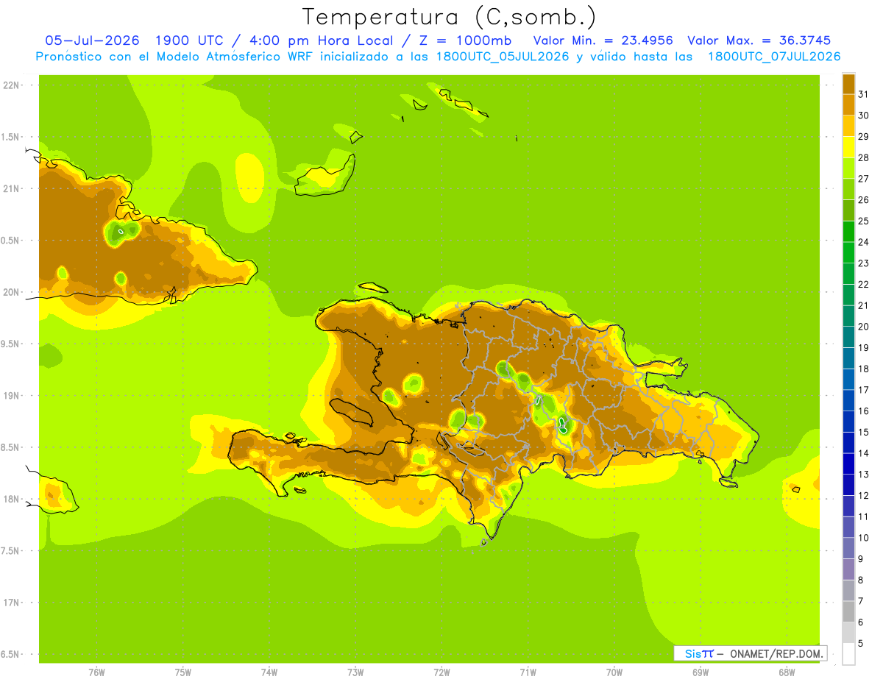The image size is (883, 682).
Task: Click the 76W longitude axis label
Action: click(96, 672)
